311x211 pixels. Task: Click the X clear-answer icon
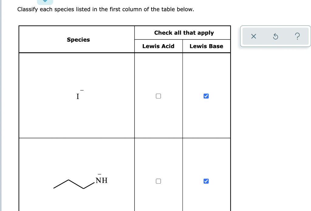point(253,36)
